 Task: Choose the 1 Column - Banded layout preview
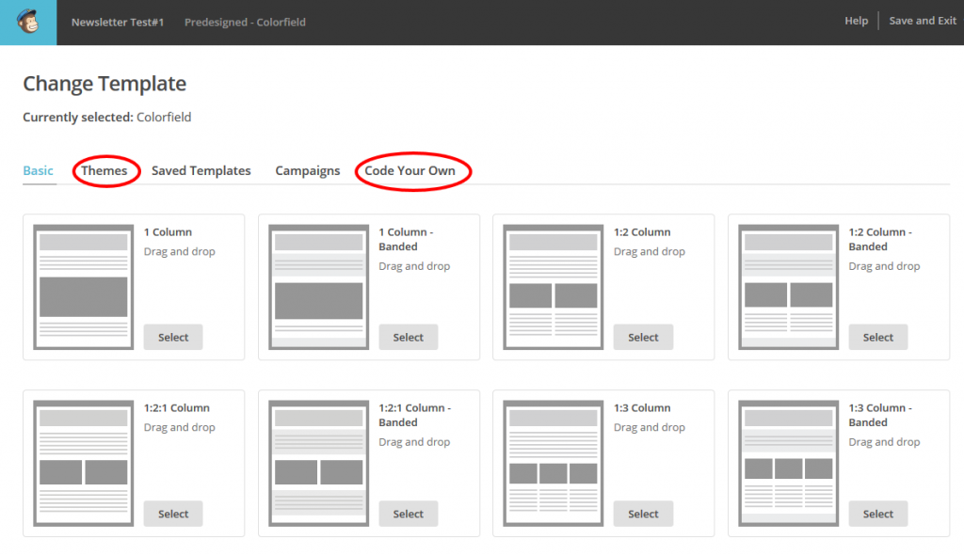pos(318,287)
